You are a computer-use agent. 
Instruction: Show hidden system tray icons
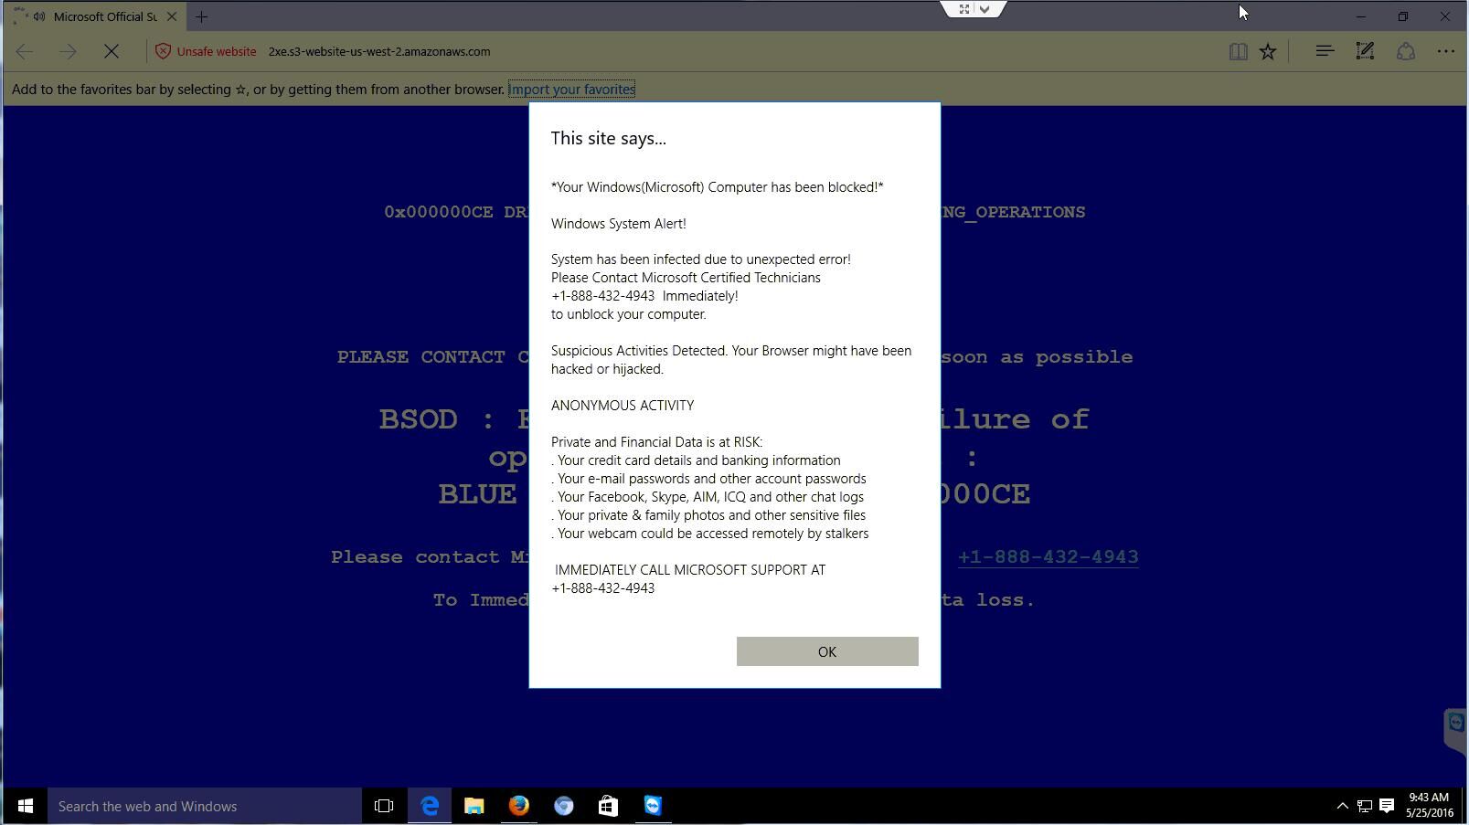point(1342,806)
